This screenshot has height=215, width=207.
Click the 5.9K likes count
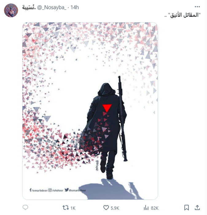(x=115, y=208)
